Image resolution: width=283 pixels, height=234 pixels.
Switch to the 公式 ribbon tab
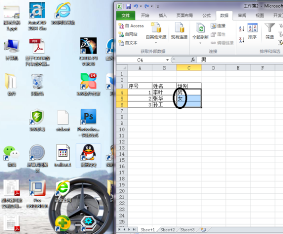[x=207, y=16]
